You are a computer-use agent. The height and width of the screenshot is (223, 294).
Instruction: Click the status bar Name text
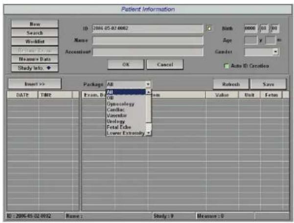(74, 216)
